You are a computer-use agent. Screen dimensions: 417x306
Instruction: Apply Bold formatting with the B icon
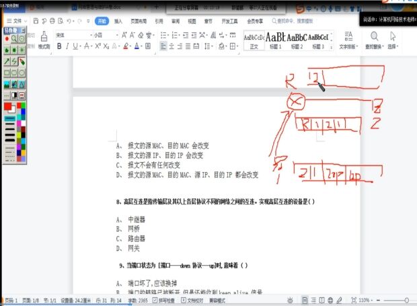59,46
